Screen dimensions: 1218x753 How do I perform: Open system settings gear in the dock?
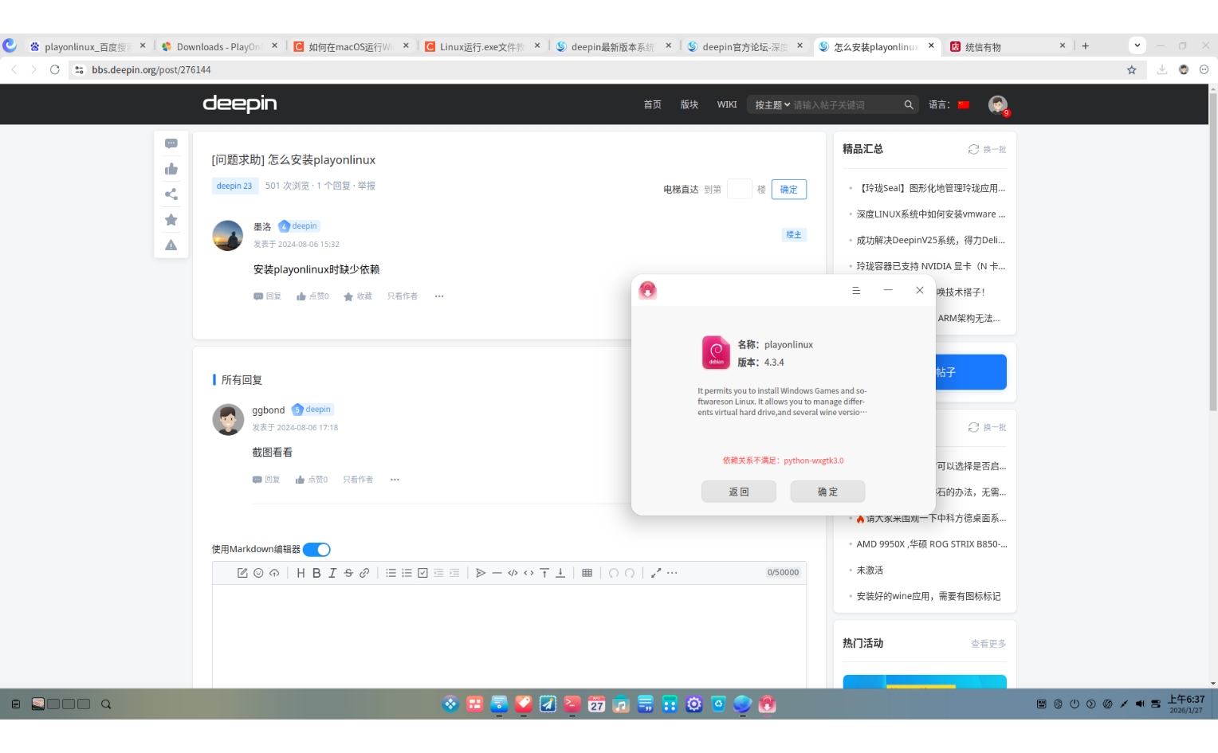[x=694, y=704]
